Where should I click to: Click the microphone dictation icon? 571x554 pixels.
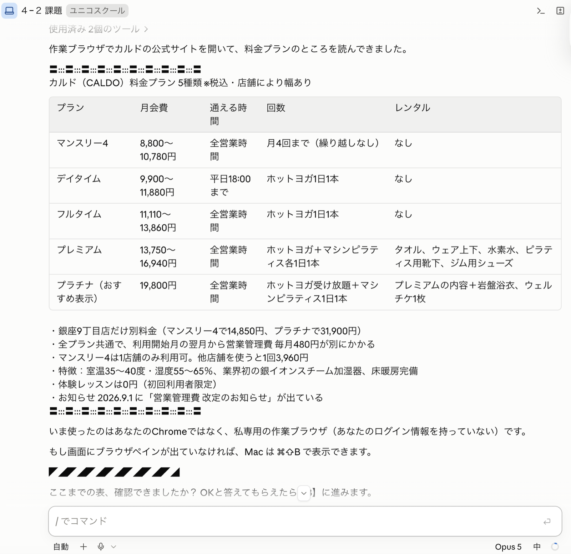coord(101,547)
